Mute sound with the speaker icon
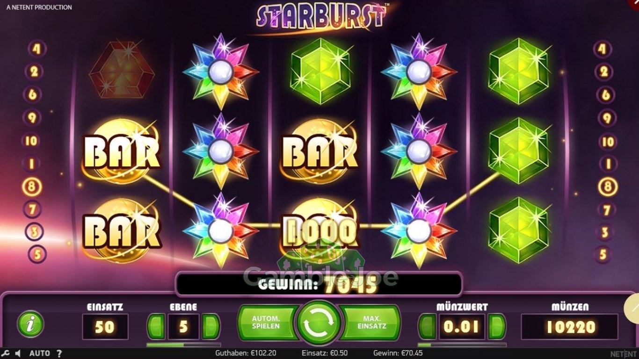 pos(18,353)
